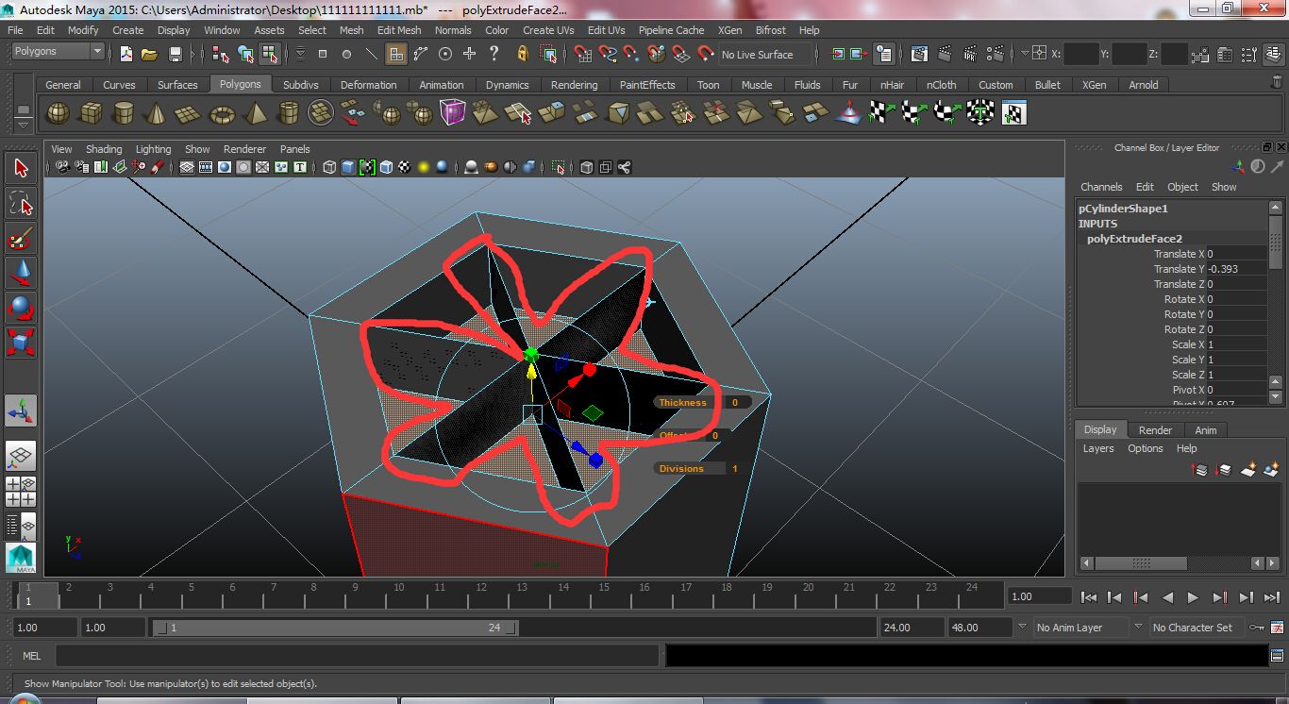Switch to the Rendering shelf tab
The width and height of the screenshot is (1289, 704).
pos(574,85)
